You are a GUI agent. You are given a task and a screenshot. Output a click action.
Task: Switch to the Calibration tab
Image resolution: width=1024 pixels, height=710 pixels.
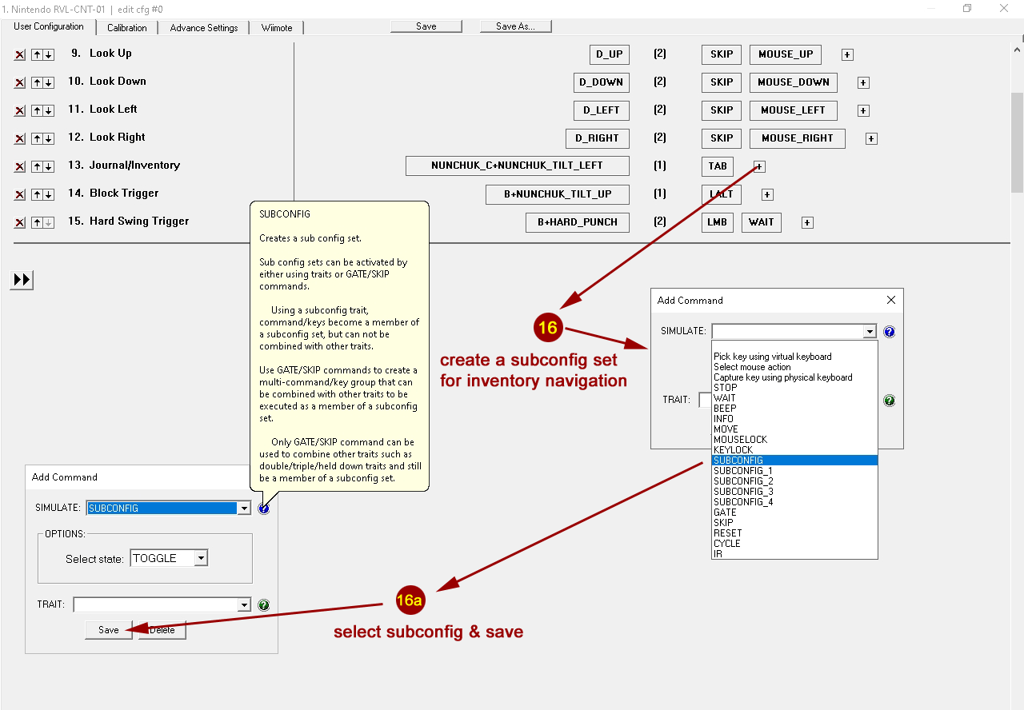[x=127, y=28]
